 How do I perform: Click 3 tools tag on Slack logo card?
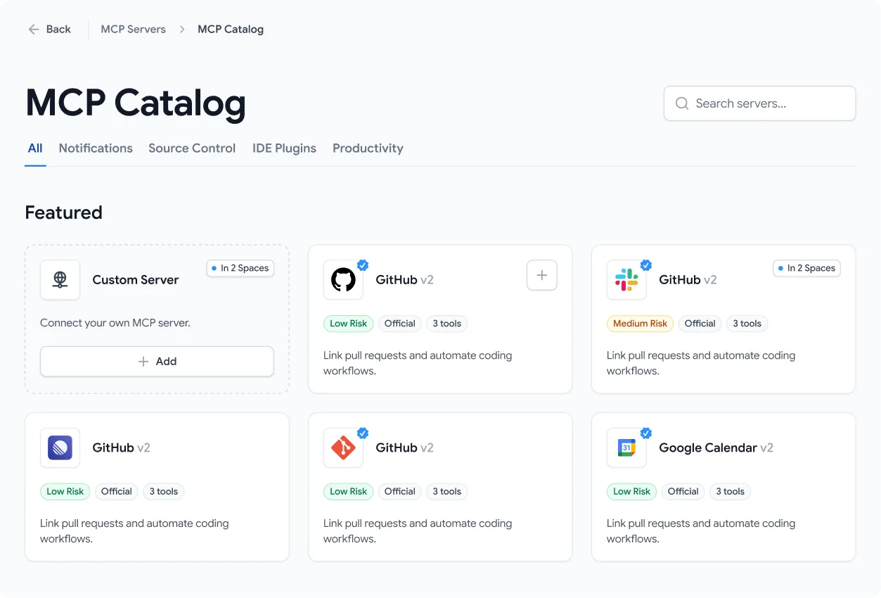[x=747, y=324]
